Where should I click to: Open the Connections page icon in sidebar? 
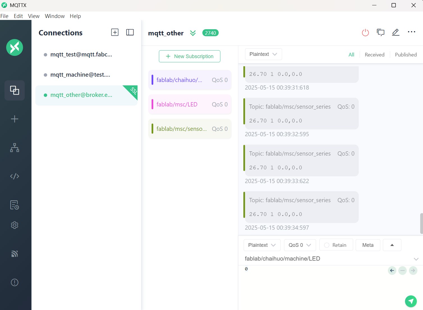click(15, 90)
